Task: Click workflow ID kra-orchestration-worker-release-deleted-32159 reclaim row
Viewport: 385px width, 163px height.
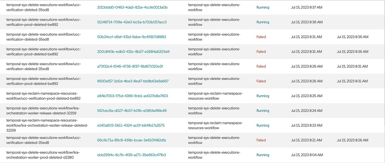Action: tap(47, 125)
